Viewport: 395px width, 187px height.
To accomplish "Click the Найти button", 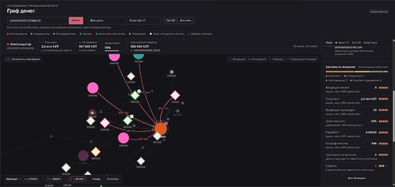I will (x=76, y=21).
